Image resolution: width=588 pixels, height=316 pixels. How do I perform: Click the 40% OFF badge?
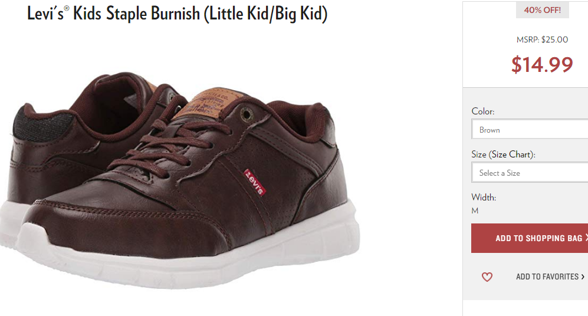click(542, 10)
